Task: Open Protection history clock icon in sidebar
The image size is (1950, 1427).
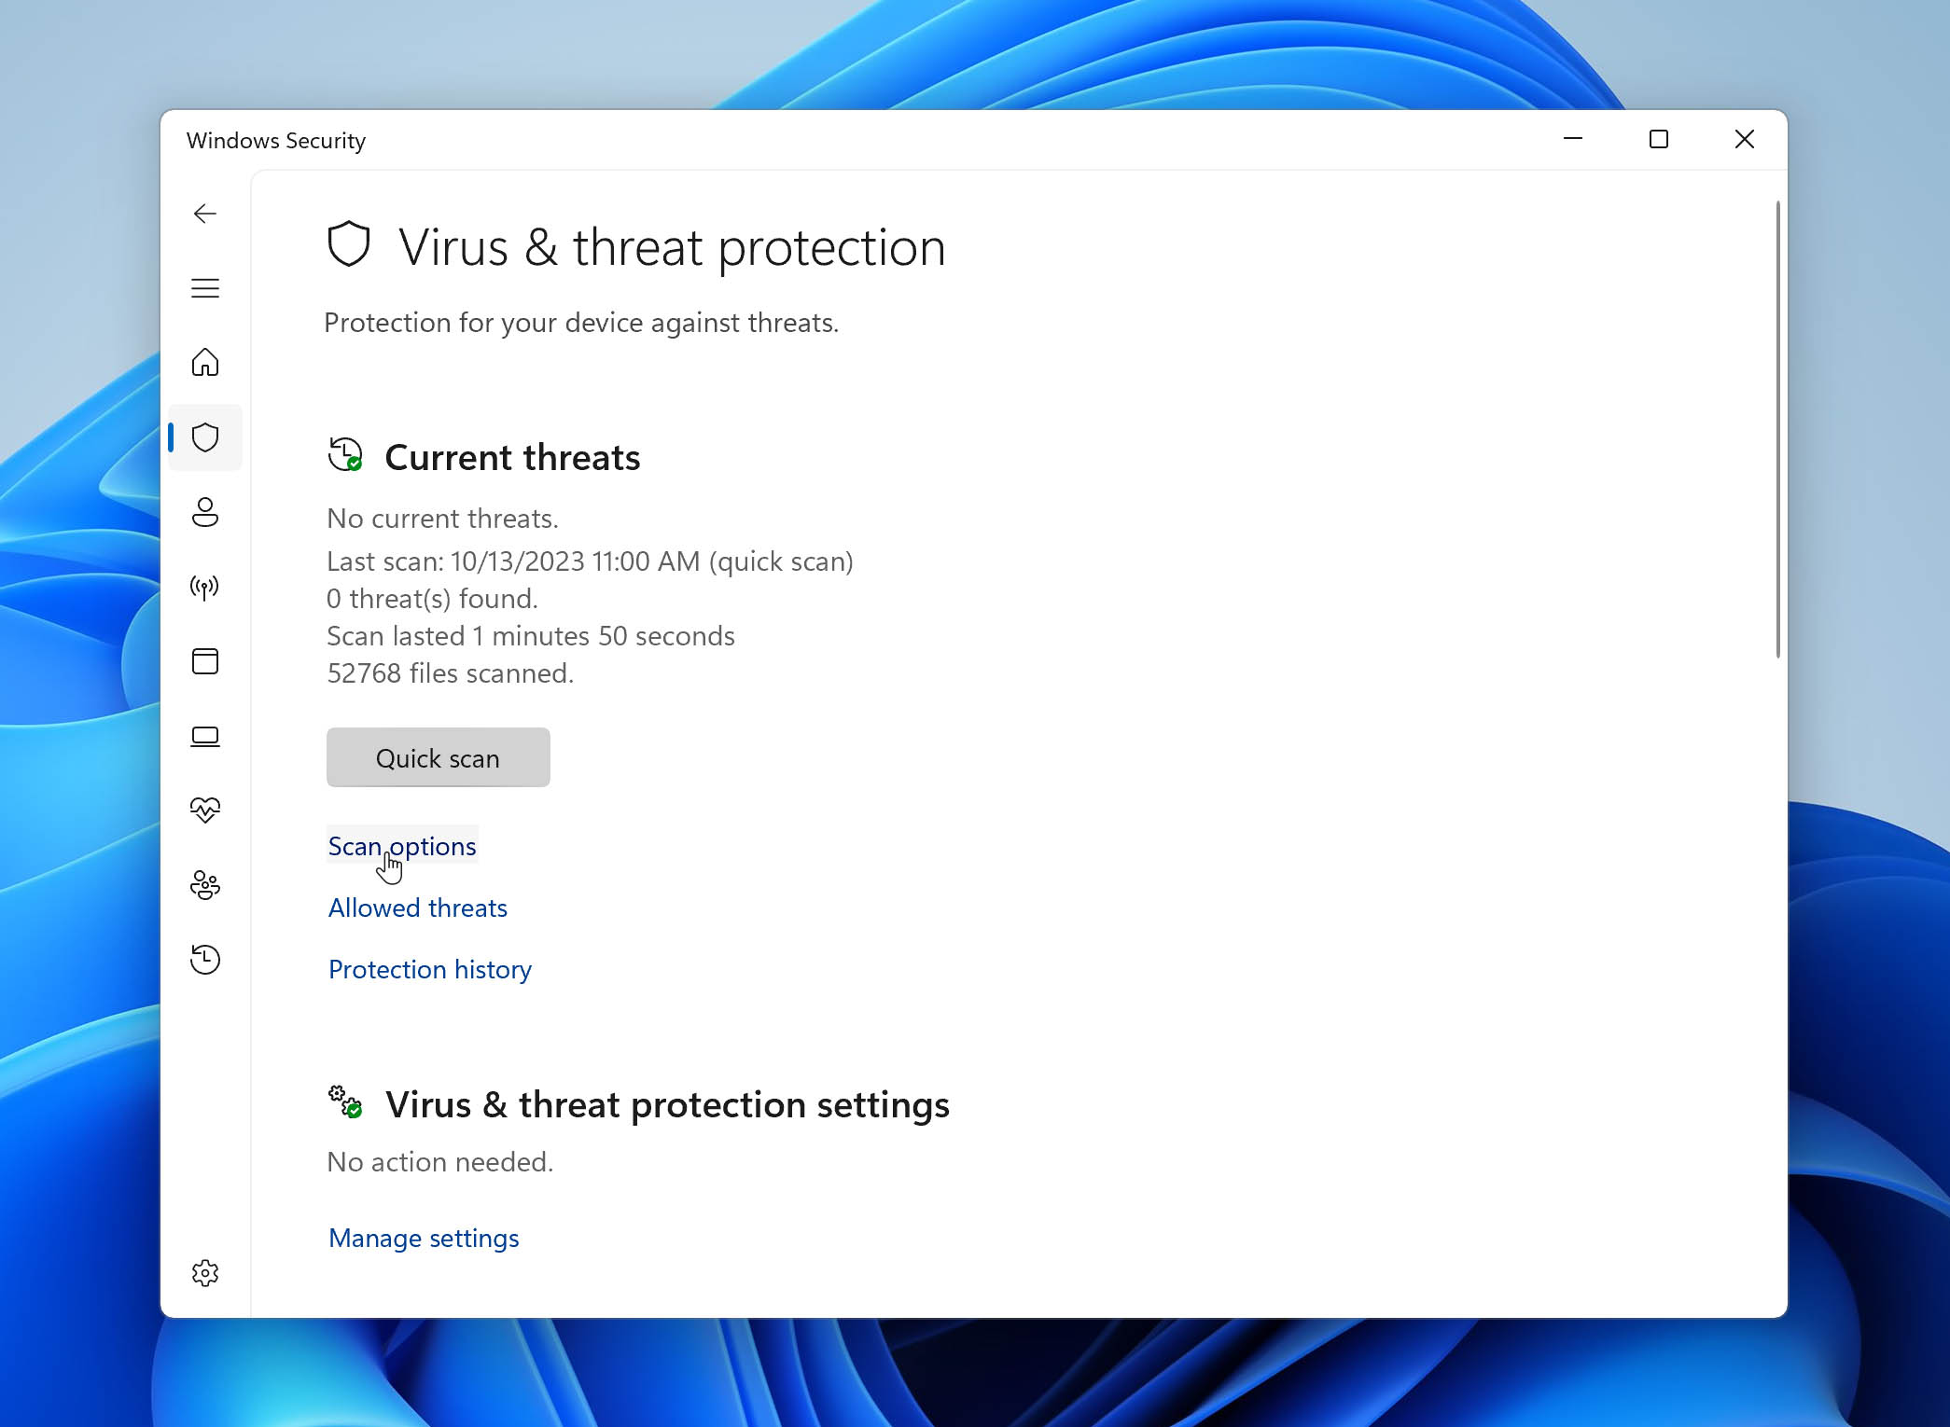Action: pos(205,959)
